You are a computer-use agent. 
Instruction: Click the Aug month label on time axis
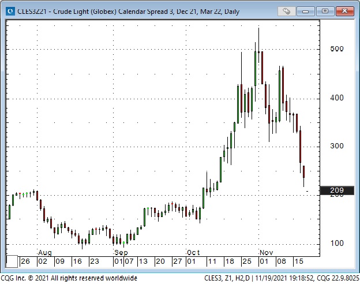click(x=45, y=252)
